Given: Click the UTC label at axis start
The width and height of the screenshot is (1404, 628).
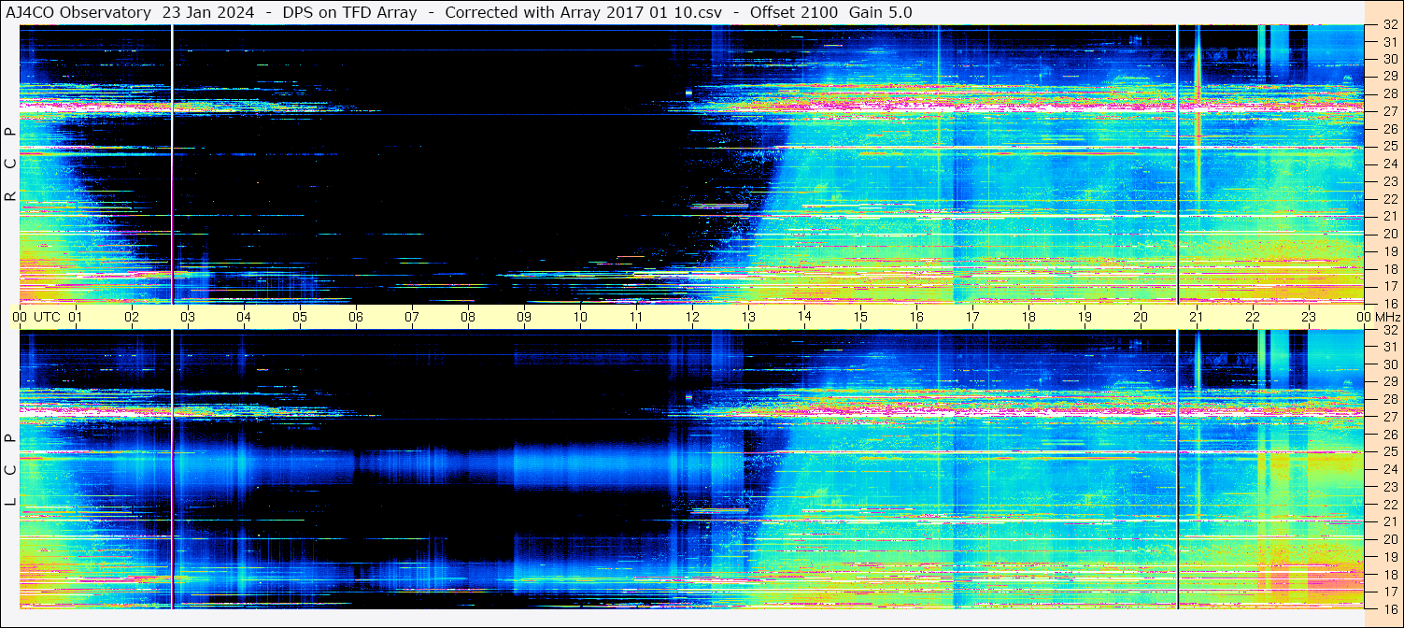Looking at the screenshot, I should click(x=47, y=317).
